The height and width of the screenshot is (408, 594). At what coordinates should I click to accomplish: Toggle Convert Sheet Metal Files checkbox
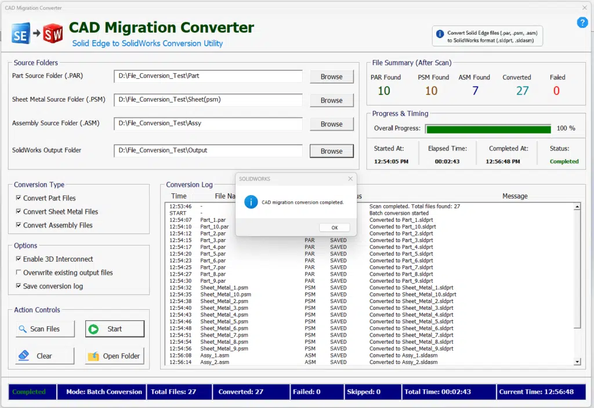pos(18,211)
